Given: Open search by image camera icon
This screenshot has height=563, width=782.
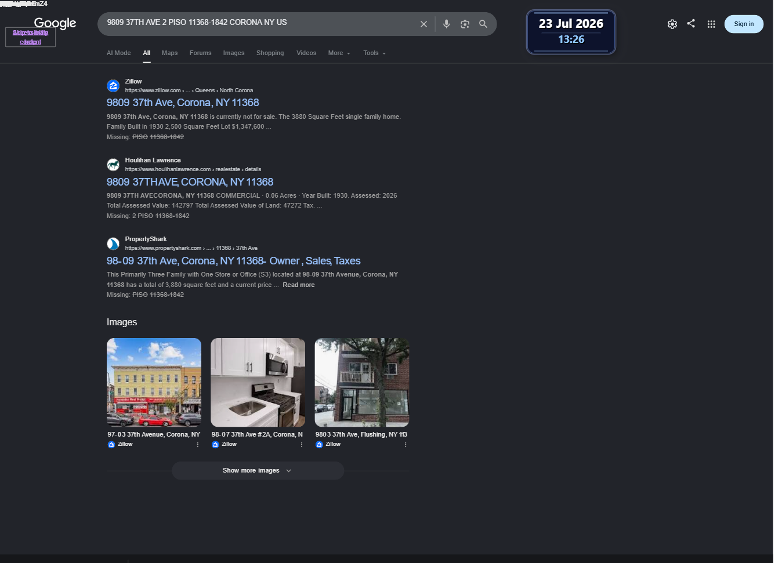Looking at the screenshot, I should [x=465, y=24].
